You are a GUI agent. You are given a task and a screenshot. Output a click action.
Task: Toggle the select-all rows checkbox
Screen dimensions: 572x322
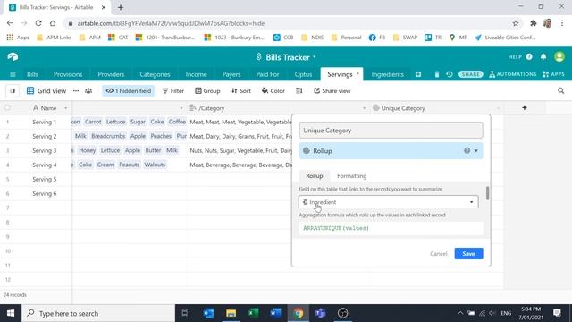(8, 108)
